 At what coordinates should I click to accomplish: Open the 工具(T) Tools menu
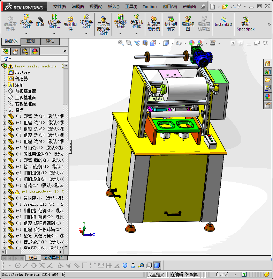click(131, 7)
